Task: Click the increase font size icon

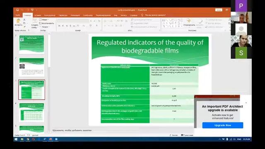Action: point(91,21)
